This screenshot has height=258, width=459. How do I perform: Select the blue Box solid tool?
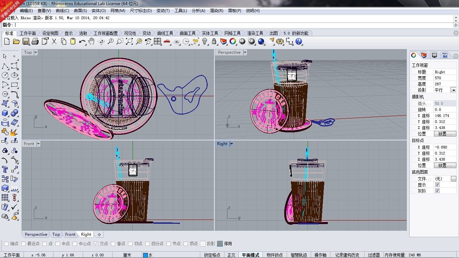(x=5, y=113)
